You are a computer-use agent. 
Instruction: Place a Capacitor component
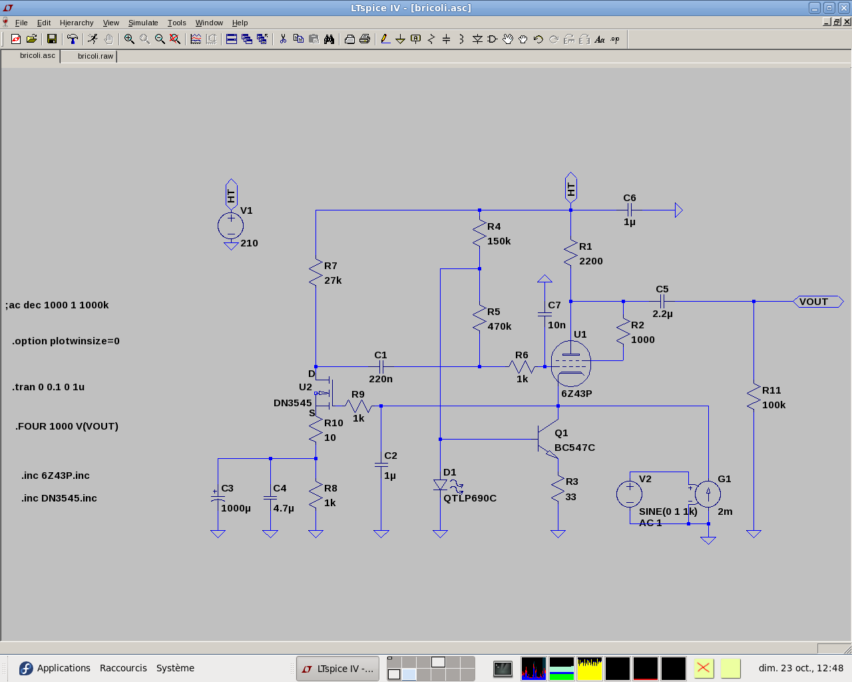(447, 39)
